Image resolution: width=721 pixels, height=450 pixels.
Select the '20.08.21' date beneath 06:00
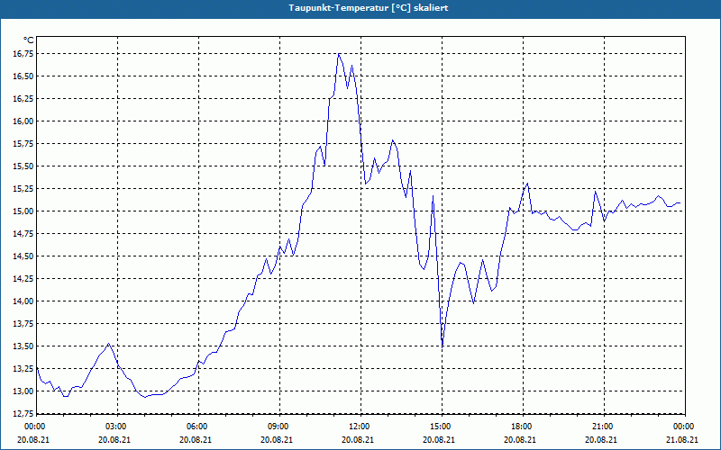coord(196,439)
